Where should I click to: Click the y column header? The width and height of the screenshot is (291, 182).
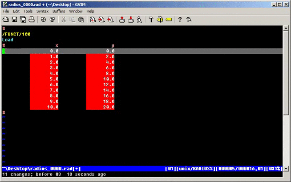(113, 46)
